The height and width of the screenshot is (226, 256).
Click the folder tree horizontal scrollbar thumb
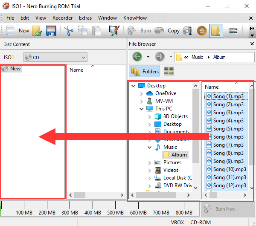point(156,195)
